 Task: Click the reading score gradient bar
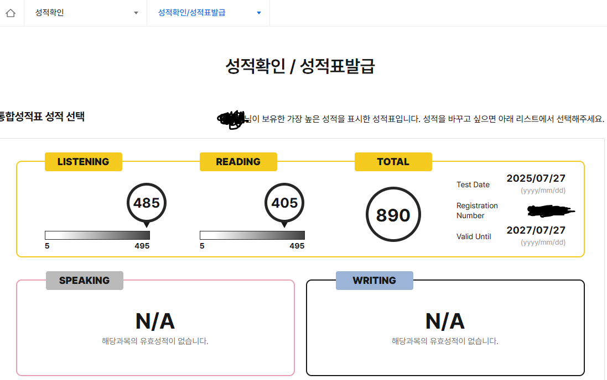tap(252, 235)
